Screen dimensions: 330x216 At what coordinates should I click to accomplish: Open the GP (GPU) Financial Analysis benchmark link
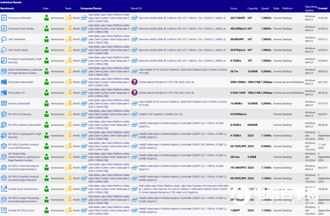[x=23, y=168]
